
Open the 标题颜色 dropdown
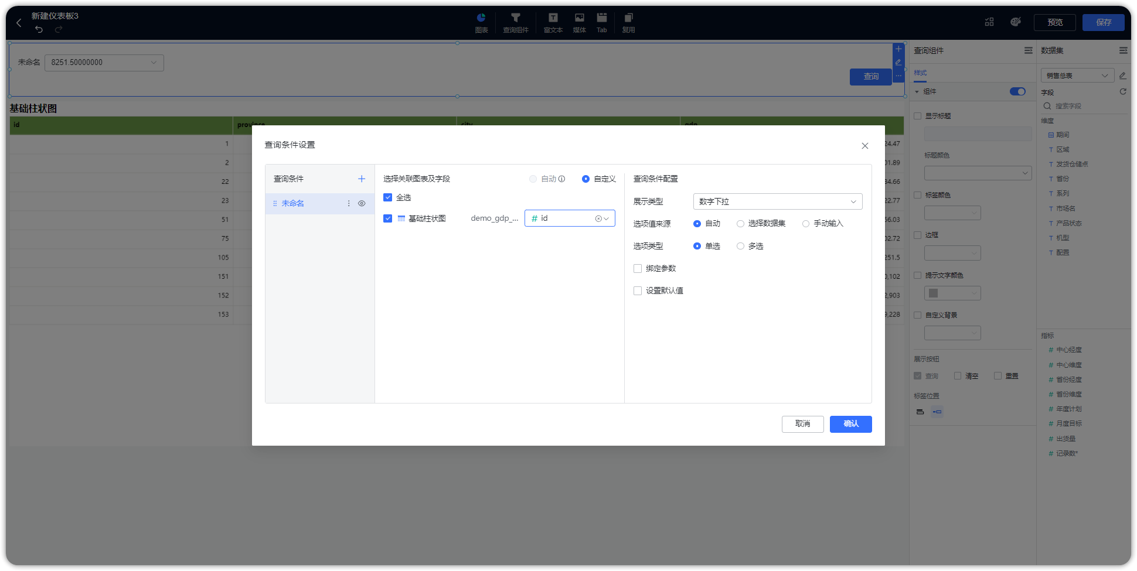pos(978,173)
